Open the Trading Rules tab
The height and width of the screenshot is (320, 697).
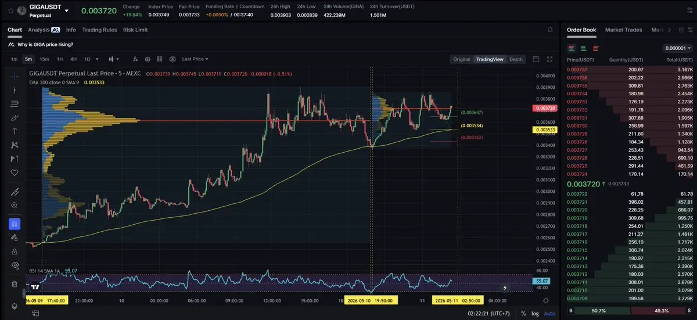pos(99,30)
